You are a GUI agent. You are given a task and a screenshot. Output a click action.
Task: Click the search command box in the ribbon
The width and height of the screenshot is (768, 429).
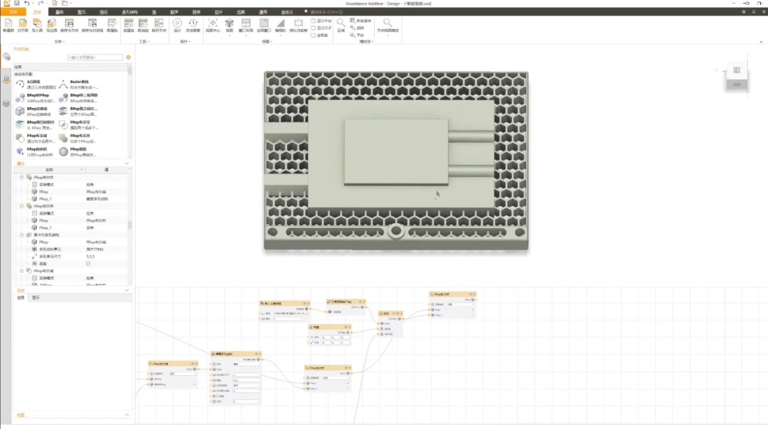pyautogui.click(x=326, y=12)
